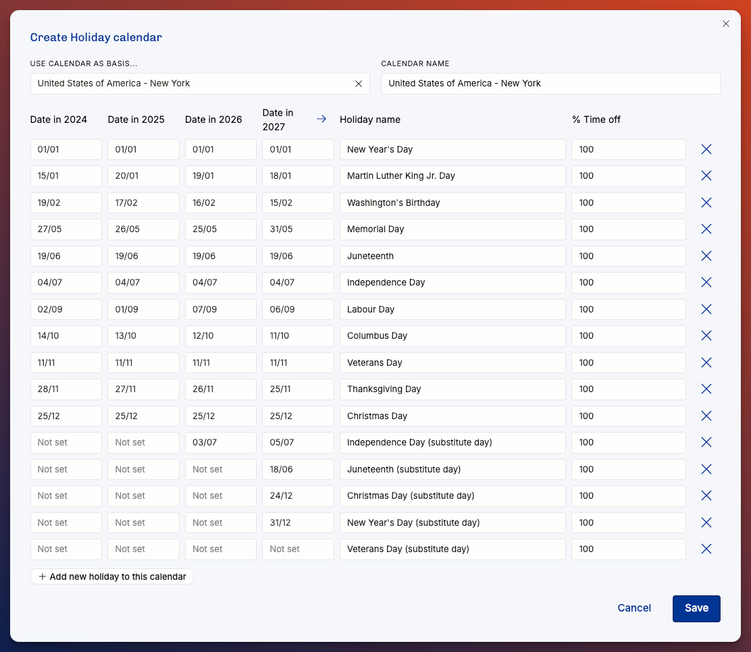Delete the Memorial Day row

point(706,229)
